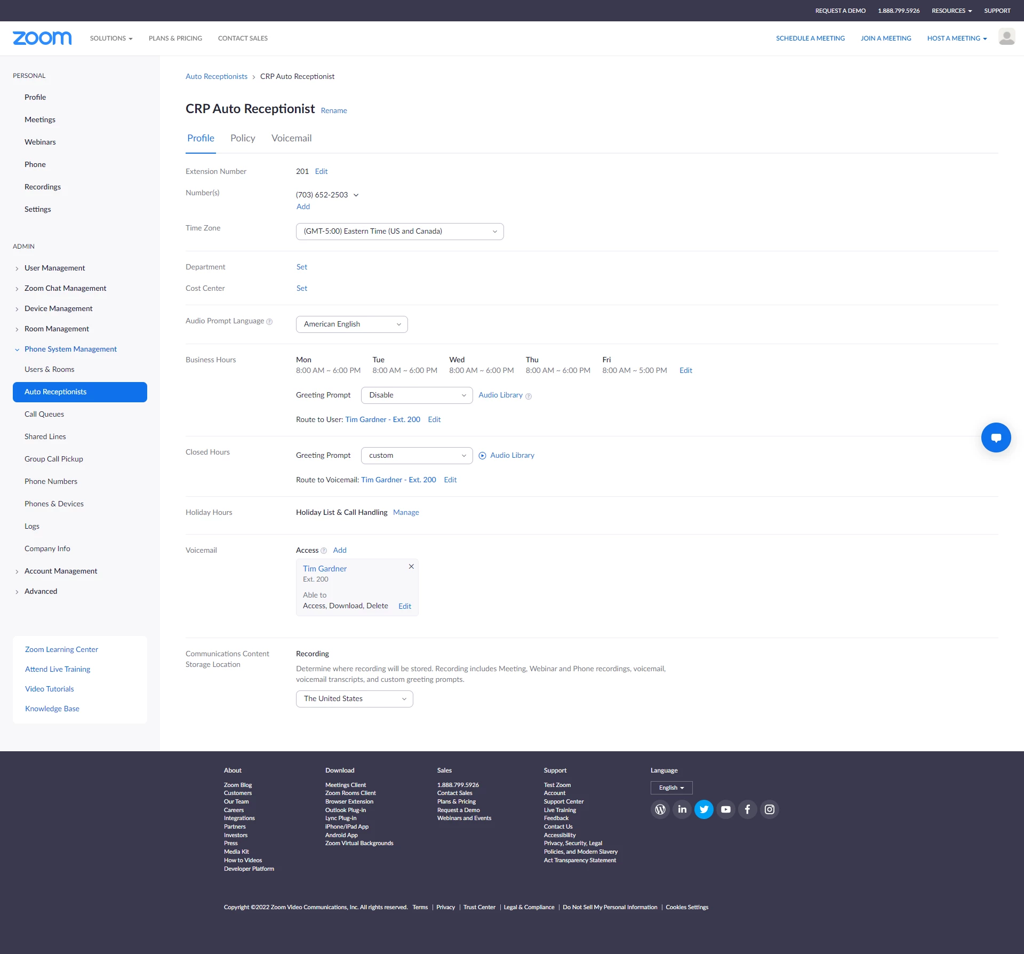
Task: Switch to the Policy tab
Action: tap(243, 138)
